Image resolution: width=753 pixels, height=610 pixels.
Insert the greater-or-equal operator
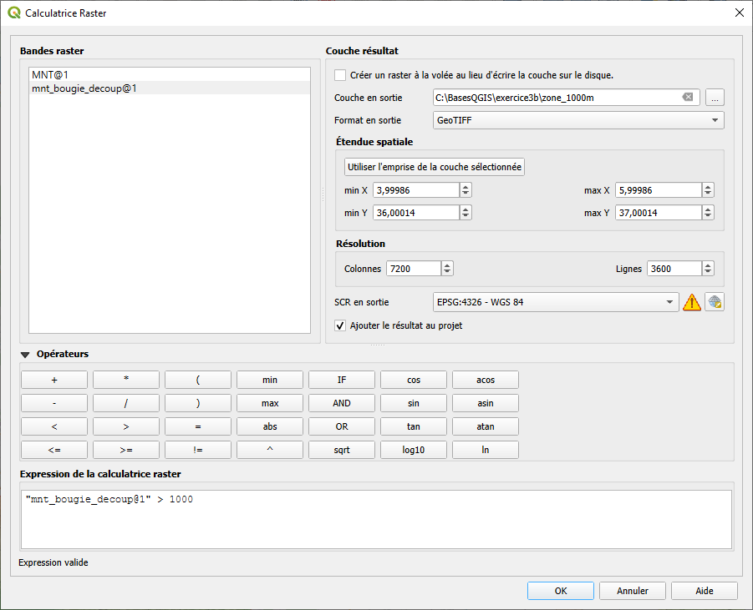click(126, 450)
